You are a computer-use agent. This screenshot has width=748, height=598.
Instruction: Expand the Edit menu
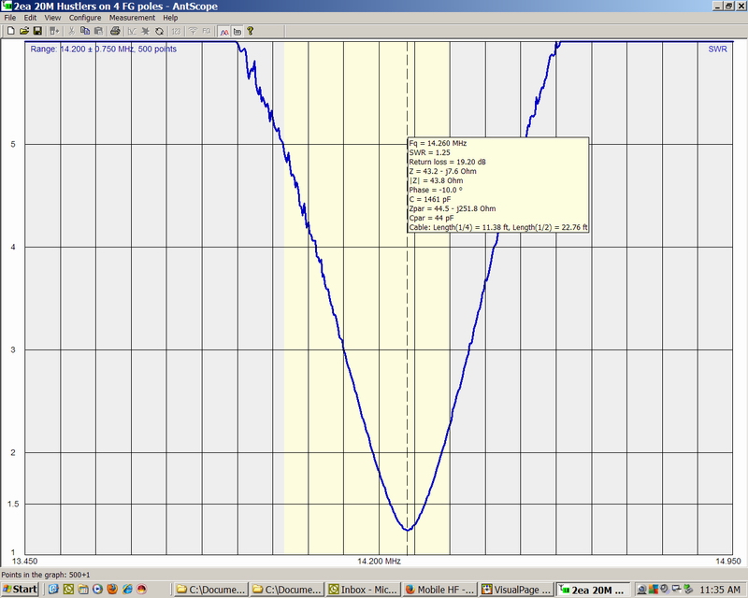pyautogui.click(x=31, y=18)
